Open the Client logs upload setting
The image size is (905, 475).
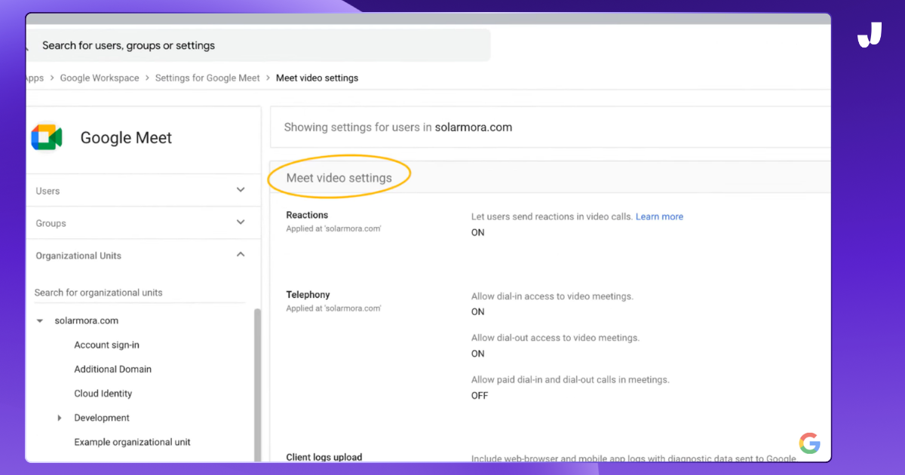click(324, 457)
